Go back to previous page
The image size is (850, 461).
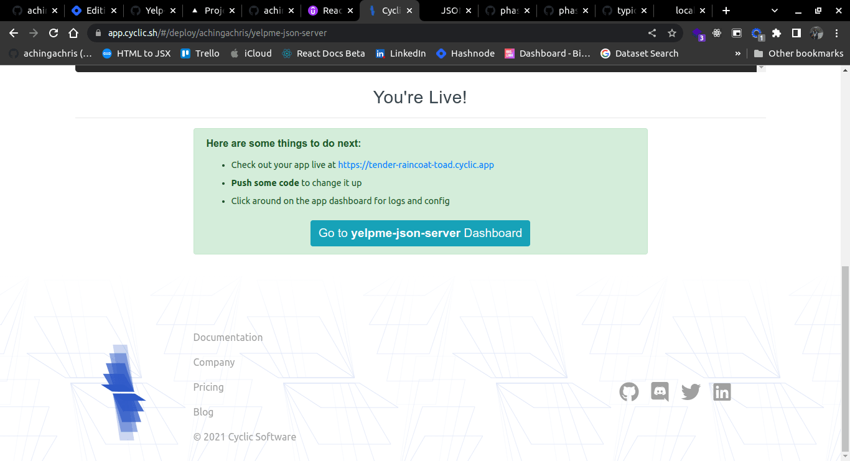[14, 33]
